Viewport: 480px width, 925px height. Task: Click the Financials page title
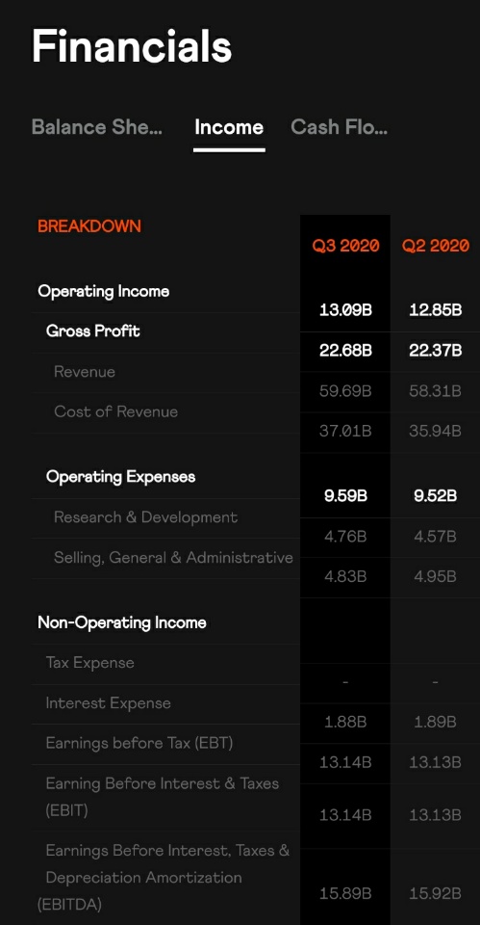click(x=132, y=46)
